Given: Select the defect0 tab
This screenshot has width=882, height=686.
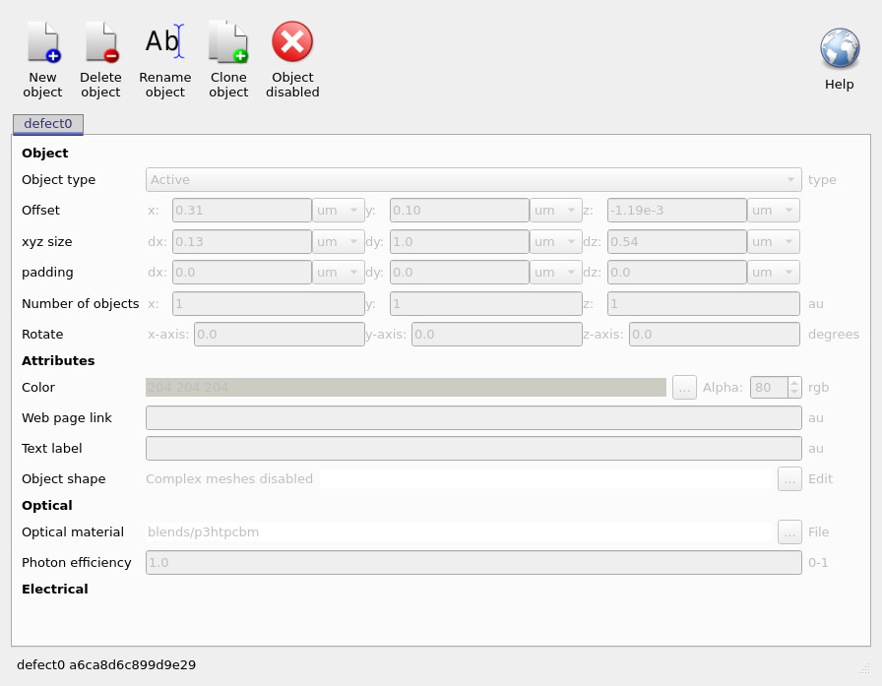Looking at the screenshot, I should click(47, 124).
